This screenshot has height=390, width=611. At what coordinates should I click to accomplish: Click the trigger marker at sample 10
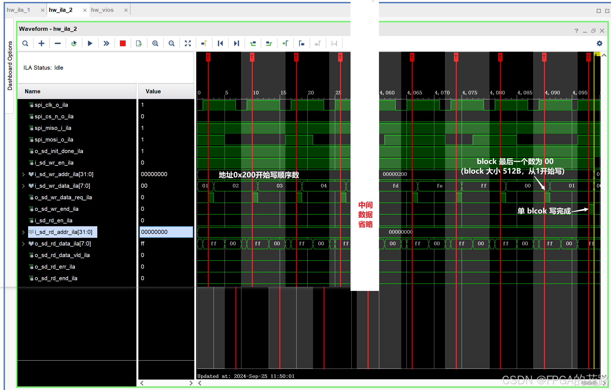pyautogui.click(x=252, y=57)
